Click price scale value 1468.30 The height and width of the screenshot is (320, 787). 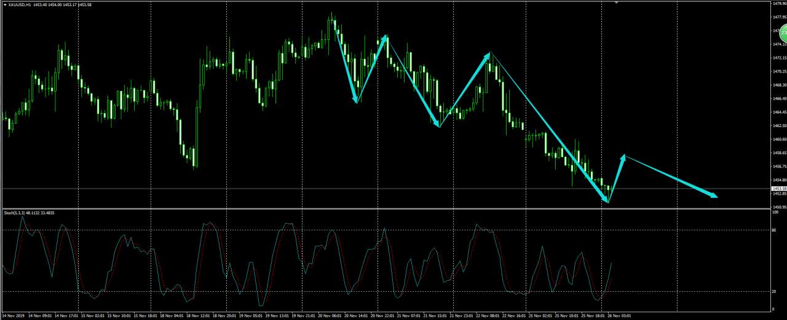[778, 85]
